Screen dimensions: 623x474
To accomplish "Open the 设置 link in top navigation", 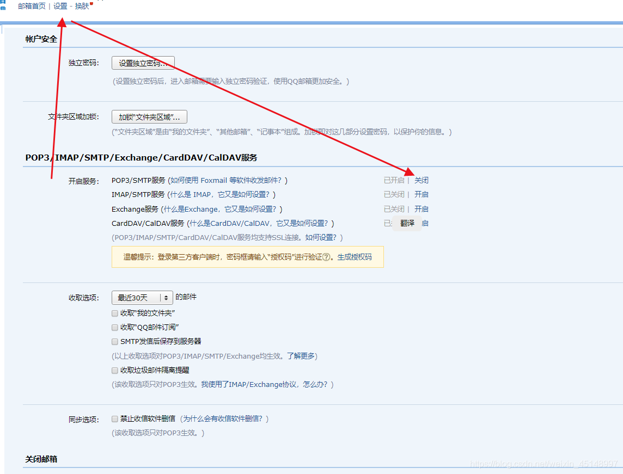I will 60,7.
